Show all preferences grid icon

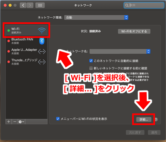click(x=40, y=5)
